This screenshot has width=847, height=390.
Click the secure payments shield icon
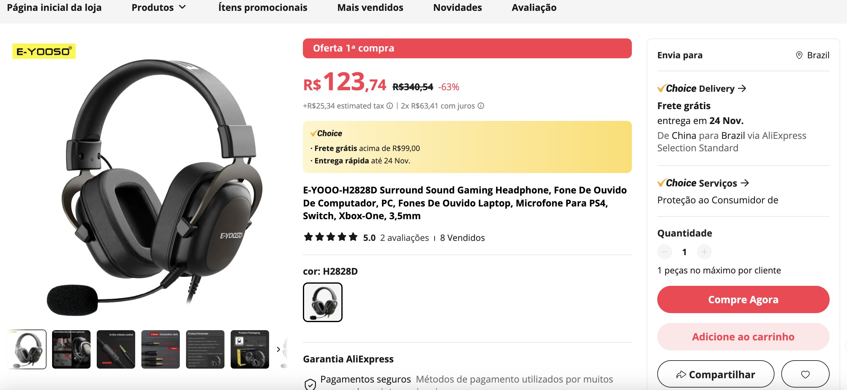[310, 384]
